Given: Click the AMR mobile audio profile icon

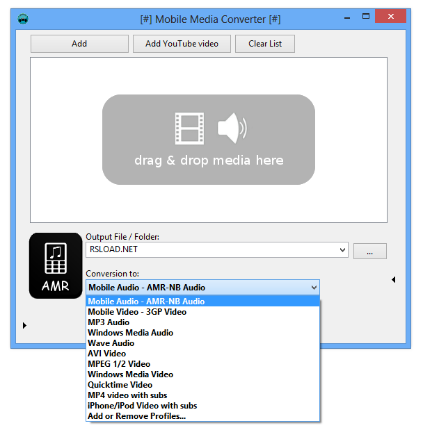Looking at the screenshot, I should click(x=56, y=265).
